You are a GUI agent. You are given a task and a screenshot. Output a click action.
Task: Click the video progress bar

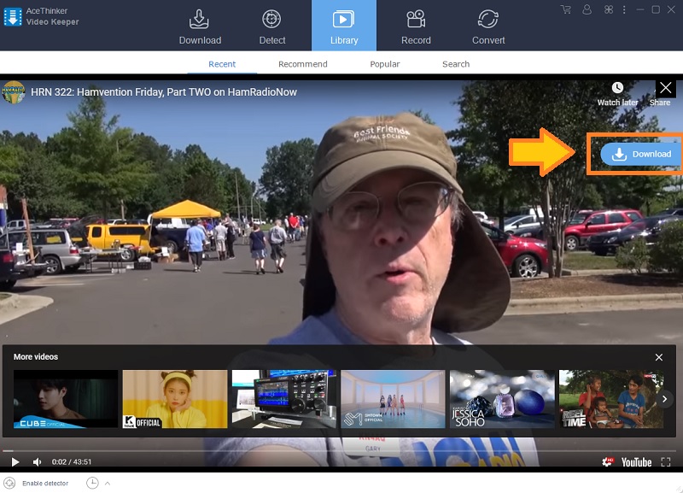[341, 449]
